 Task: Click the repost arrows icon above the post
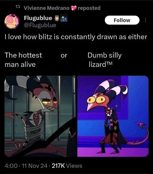(x=18, y=7)
